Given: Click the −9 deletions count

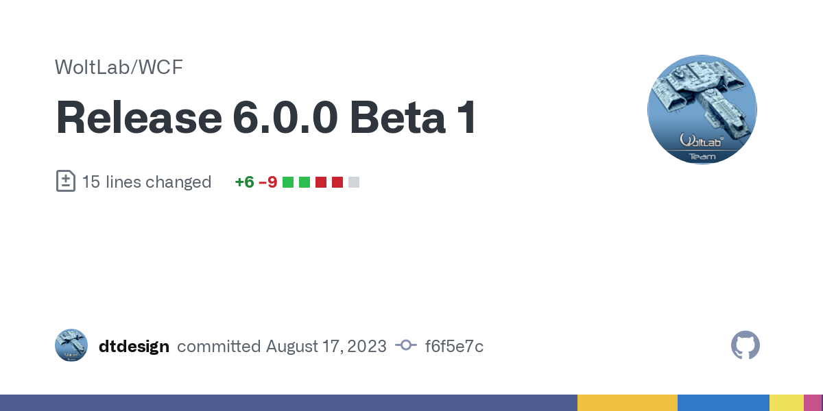Looking at the screenshot, I should pyautogui.click(x=267, y=182).
